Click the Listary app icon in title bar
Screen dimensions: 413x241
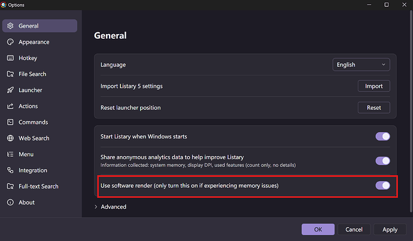click(4, 5)
